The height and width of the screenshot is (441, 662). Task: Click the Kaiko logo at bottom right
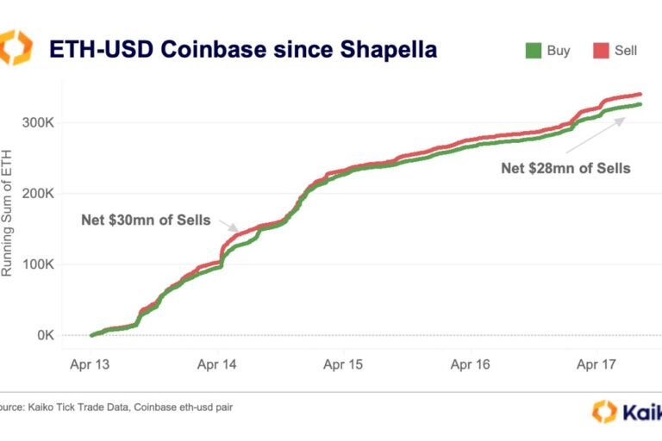[x=627, y=412]
